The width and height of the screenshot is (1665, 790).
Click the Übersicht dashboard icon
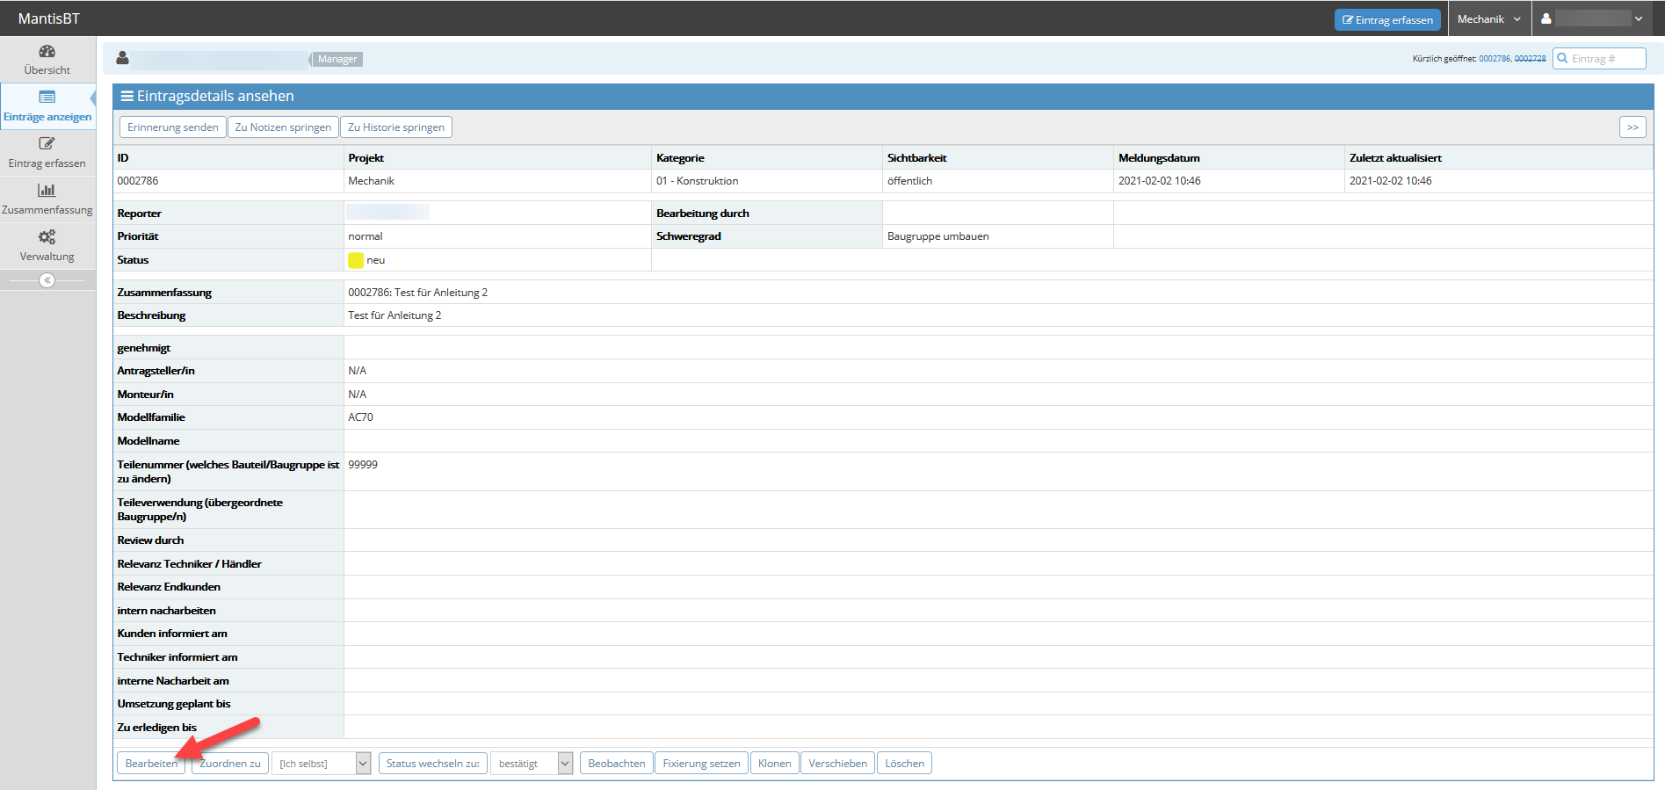[x=47, y=51]
